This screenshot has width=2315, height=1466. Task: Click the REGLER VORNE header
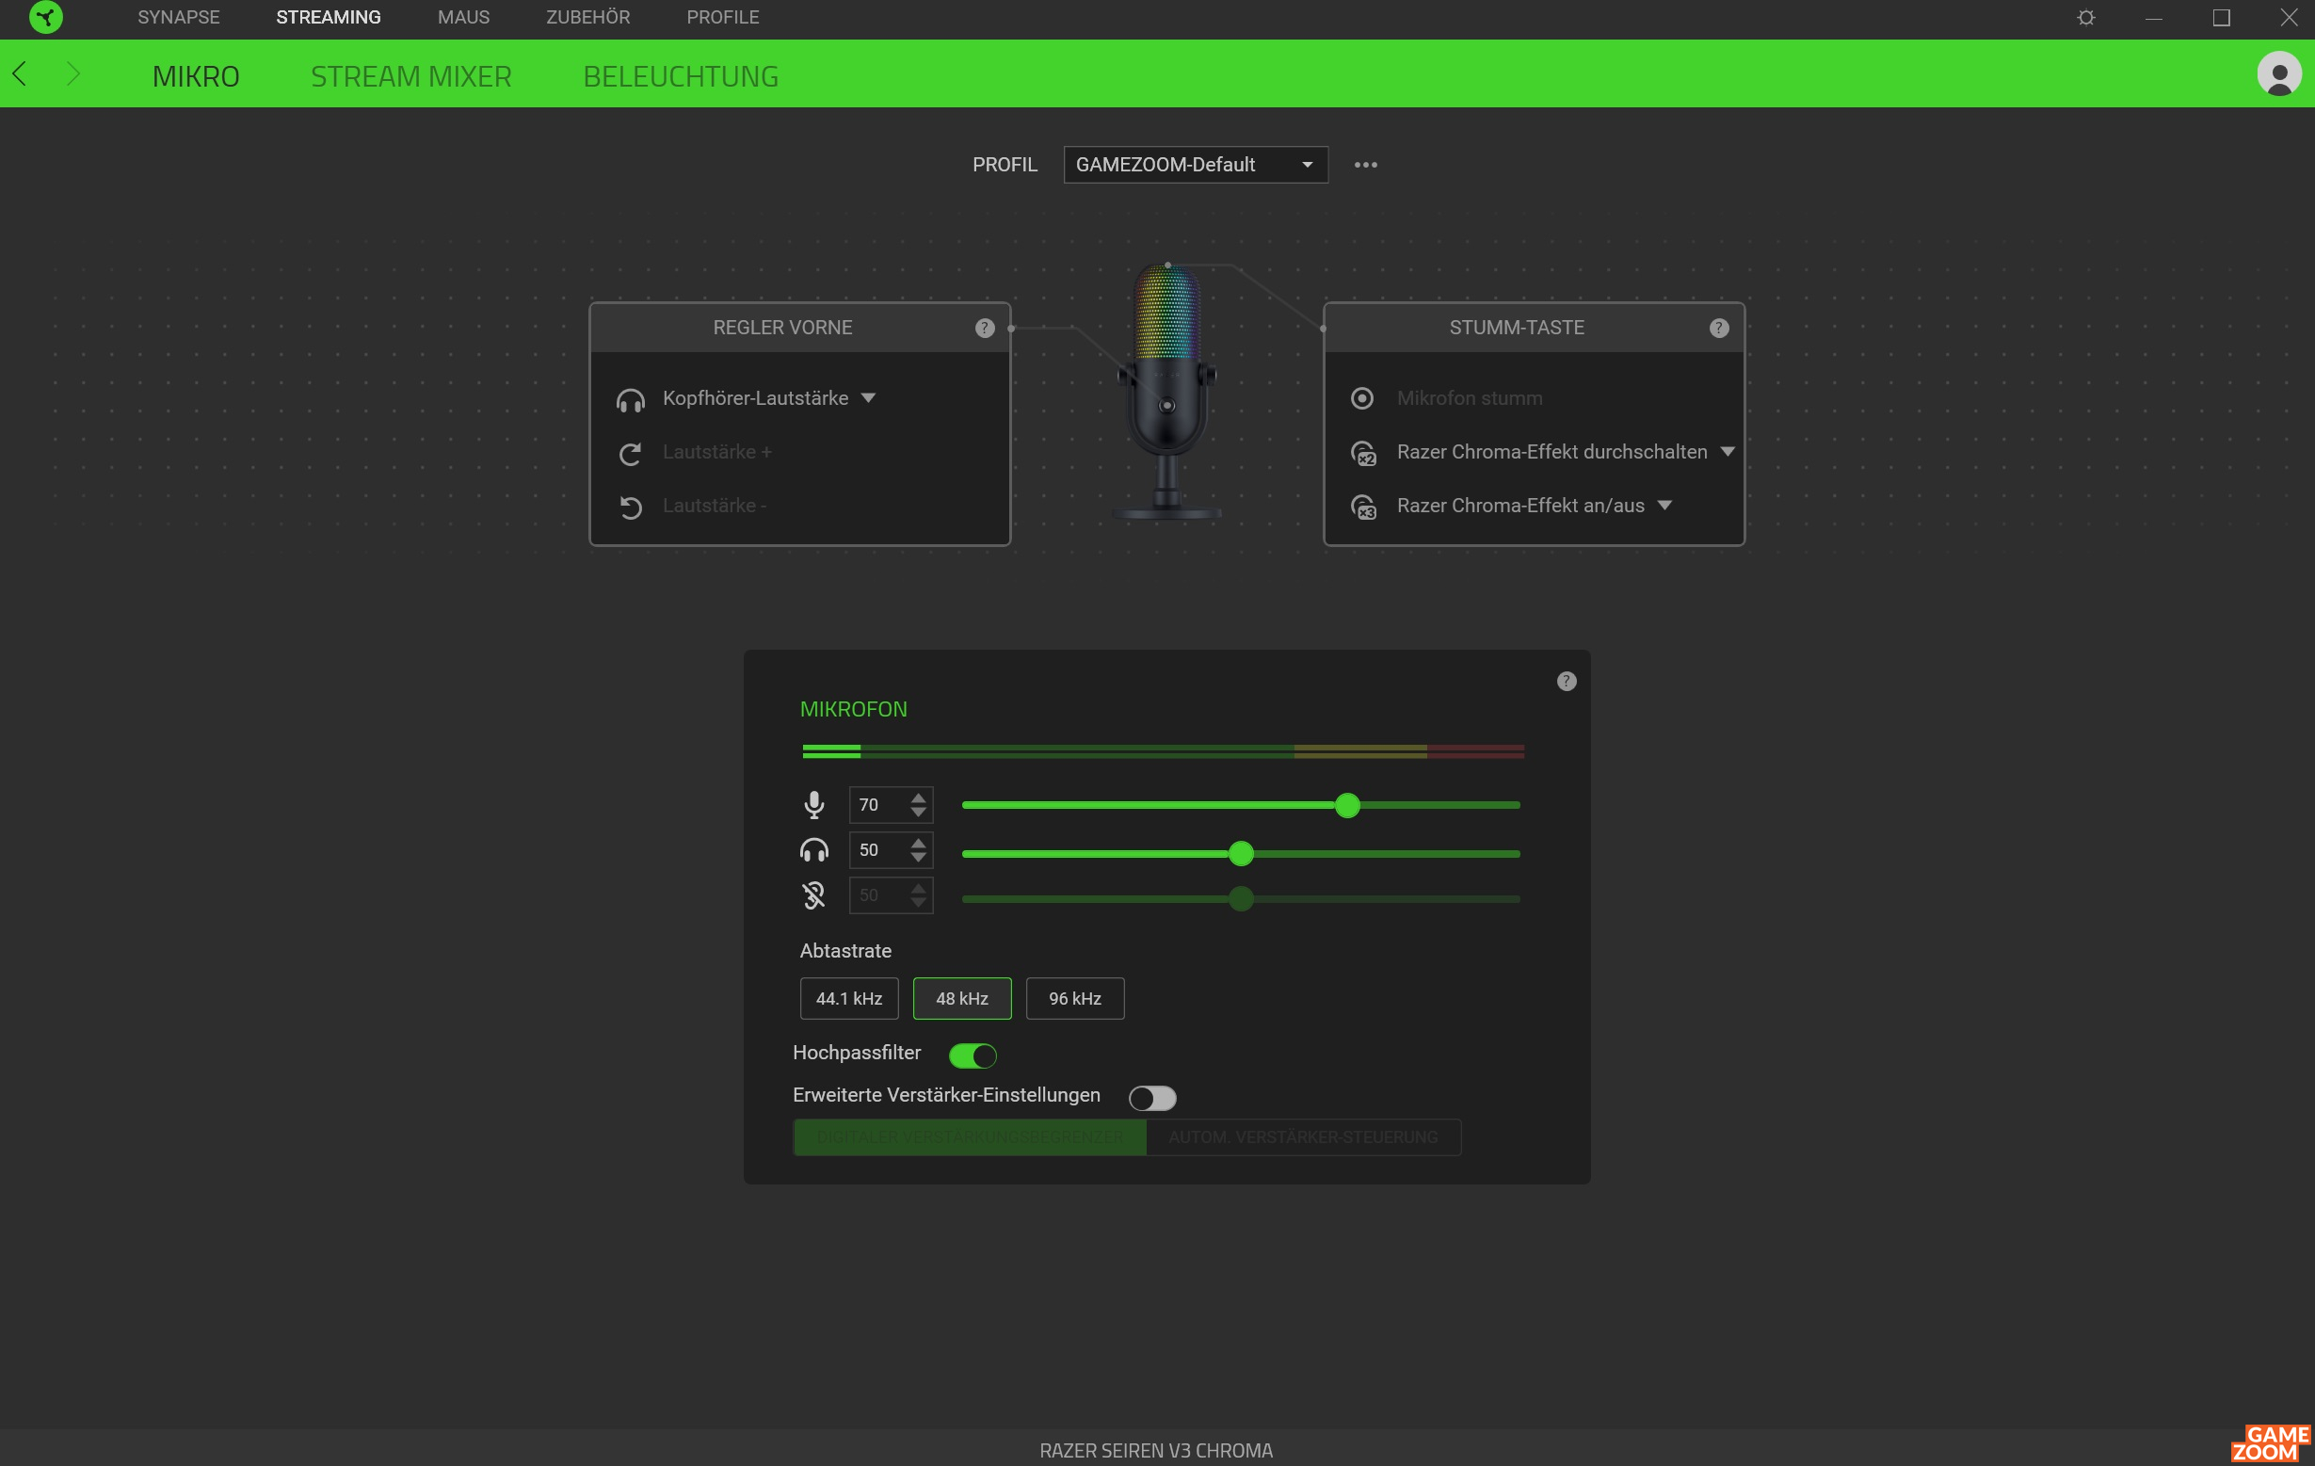pos(782,328)
